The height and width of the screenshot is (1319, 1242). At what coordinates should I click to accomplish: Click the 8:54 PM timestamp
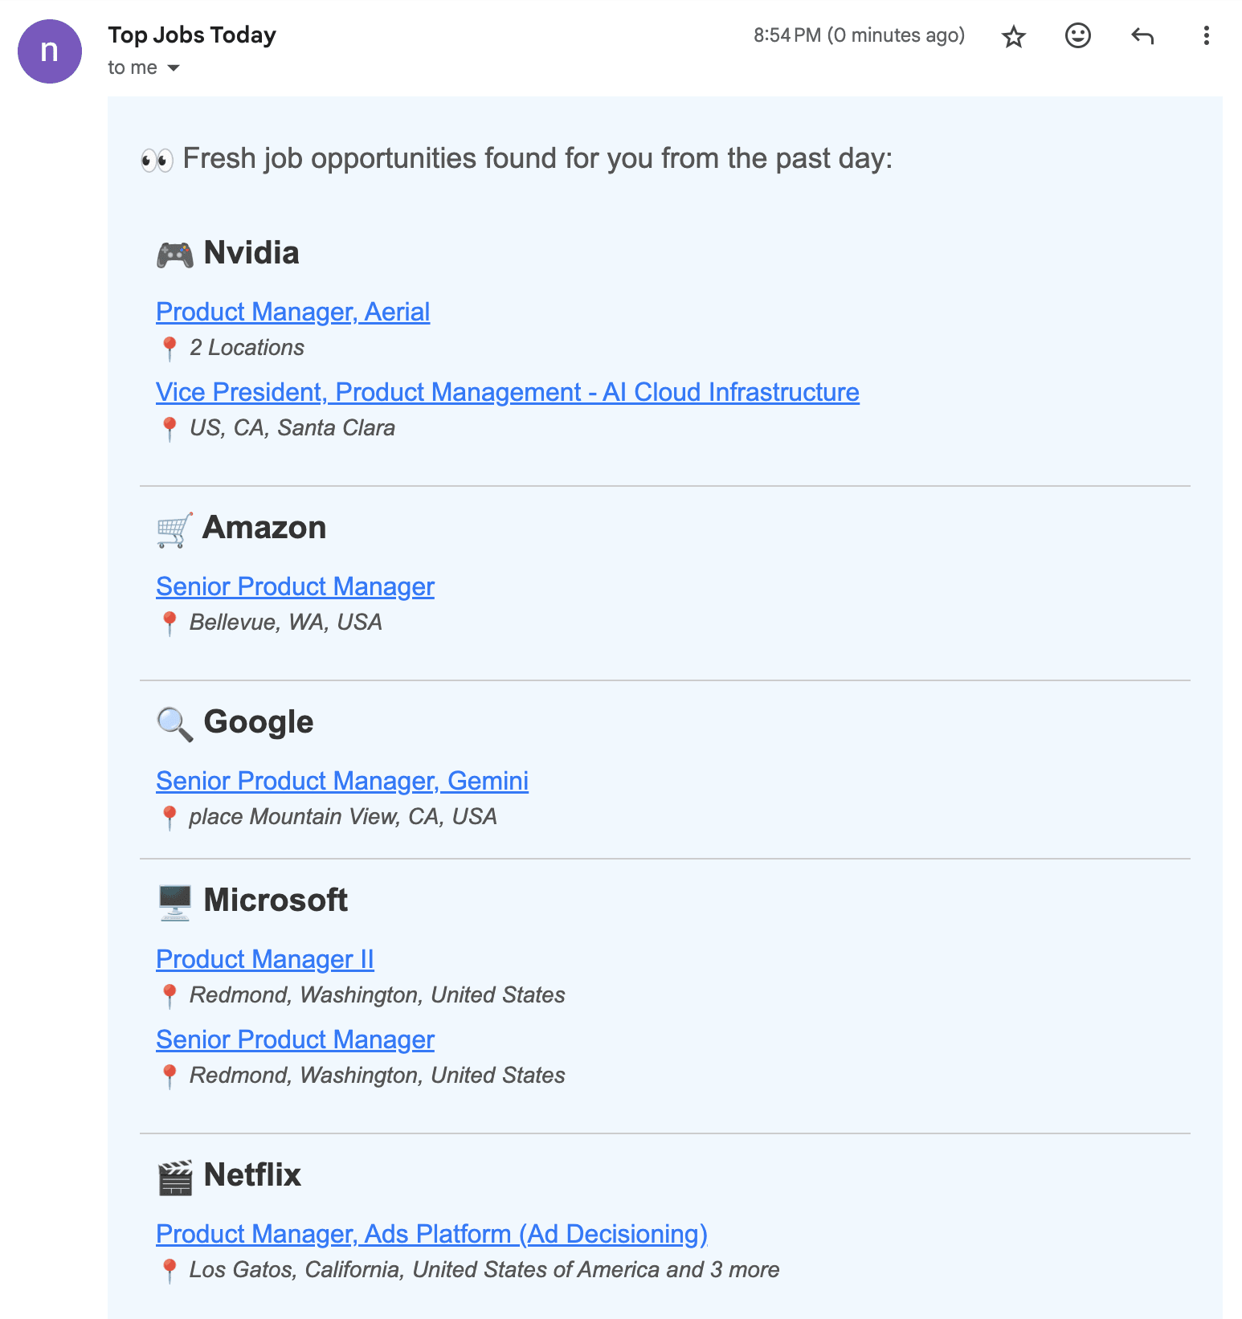(x=859, y=35)
